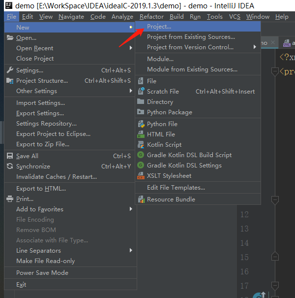The width and height of the screenshot is (295, 298).
Task: Click the Scratch File icon
Action: 141,91
